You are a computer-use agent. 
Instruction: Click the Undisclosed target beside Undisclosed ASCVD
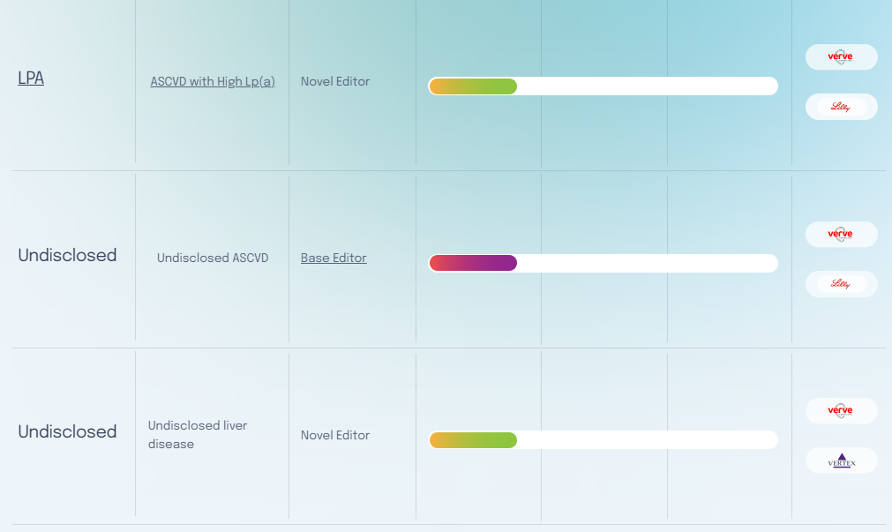(67, 255)
